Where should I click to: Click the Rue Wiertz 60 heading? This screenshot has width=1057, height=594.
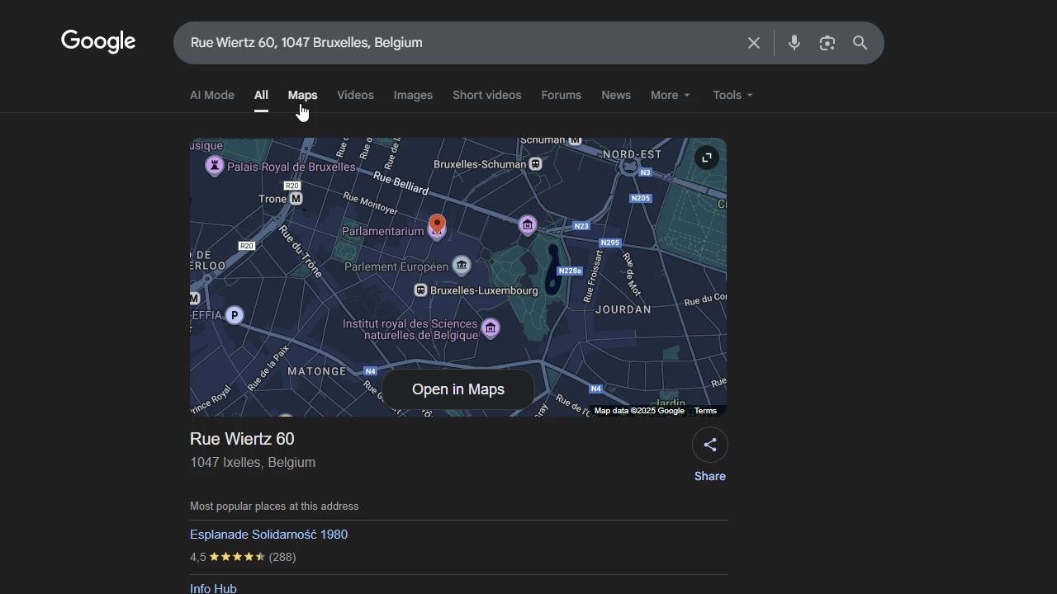coord(242,439)
